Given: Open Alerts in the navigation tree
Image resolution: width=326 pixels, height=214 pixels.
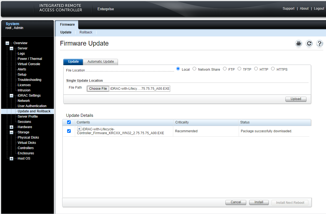Looking at the screenshot, I should tap(22, 69).
